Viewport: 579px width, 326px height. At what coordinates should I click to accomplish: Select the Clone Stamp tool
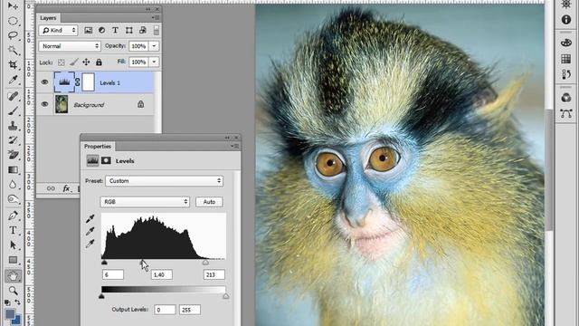click(x=13, y=126)
